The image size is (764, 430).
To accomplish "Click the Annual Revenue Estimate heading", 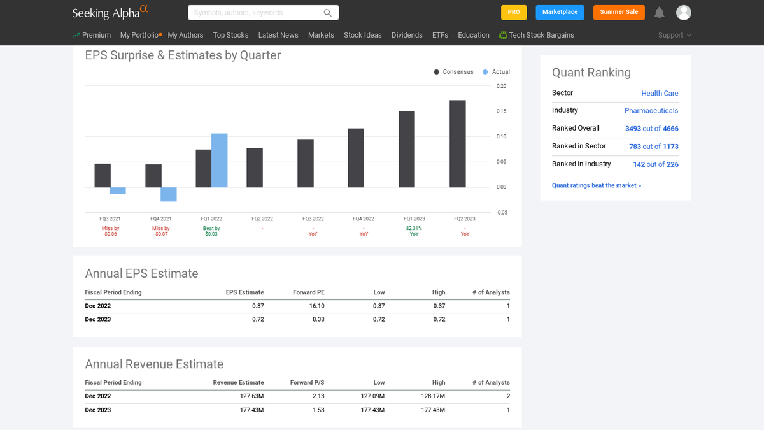I will 154,364.
